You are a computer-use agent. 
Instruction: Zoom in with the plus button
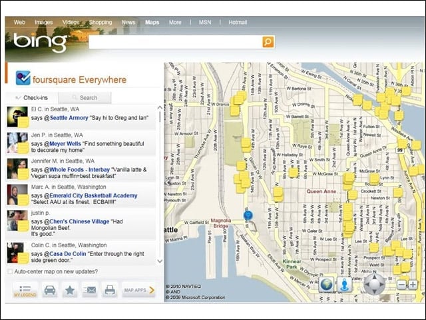(x=413, y=285)
